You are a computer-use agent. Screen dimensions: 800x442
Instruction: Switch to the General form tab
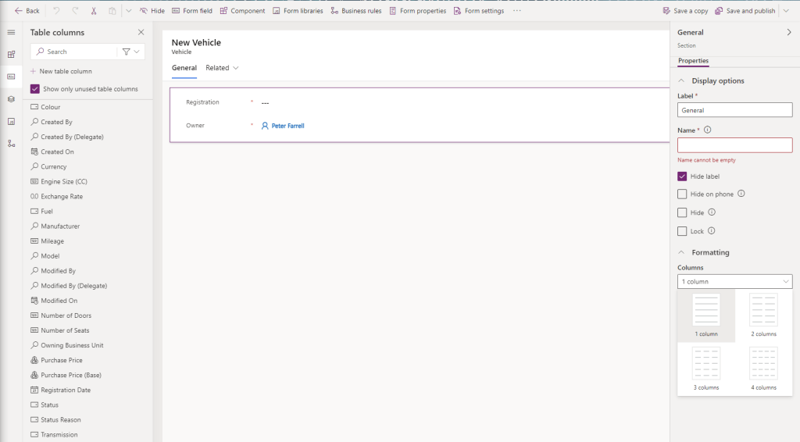pyautogui.click(x=184, y=68)
